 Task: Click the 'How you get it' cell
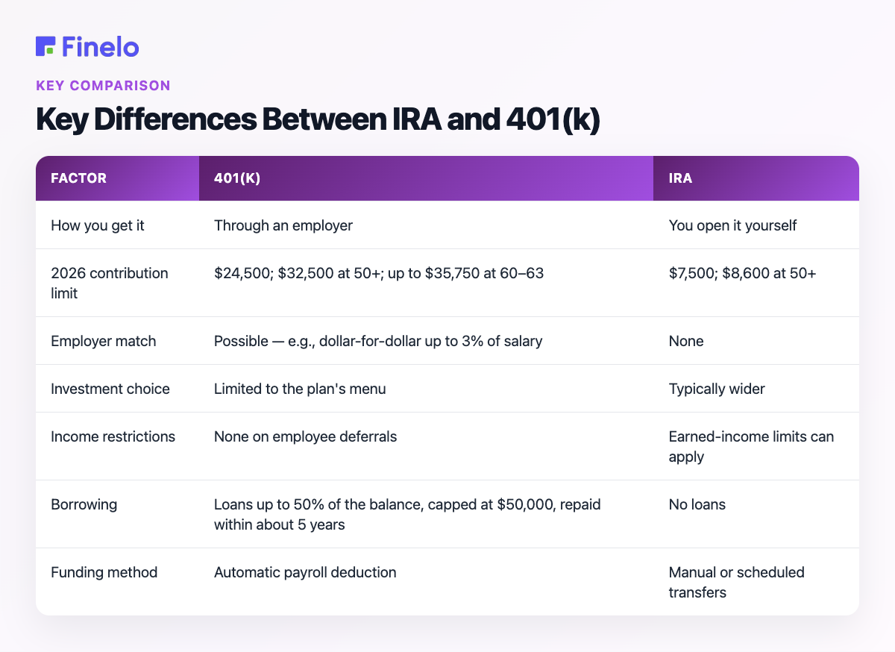[x=117, y=225]
